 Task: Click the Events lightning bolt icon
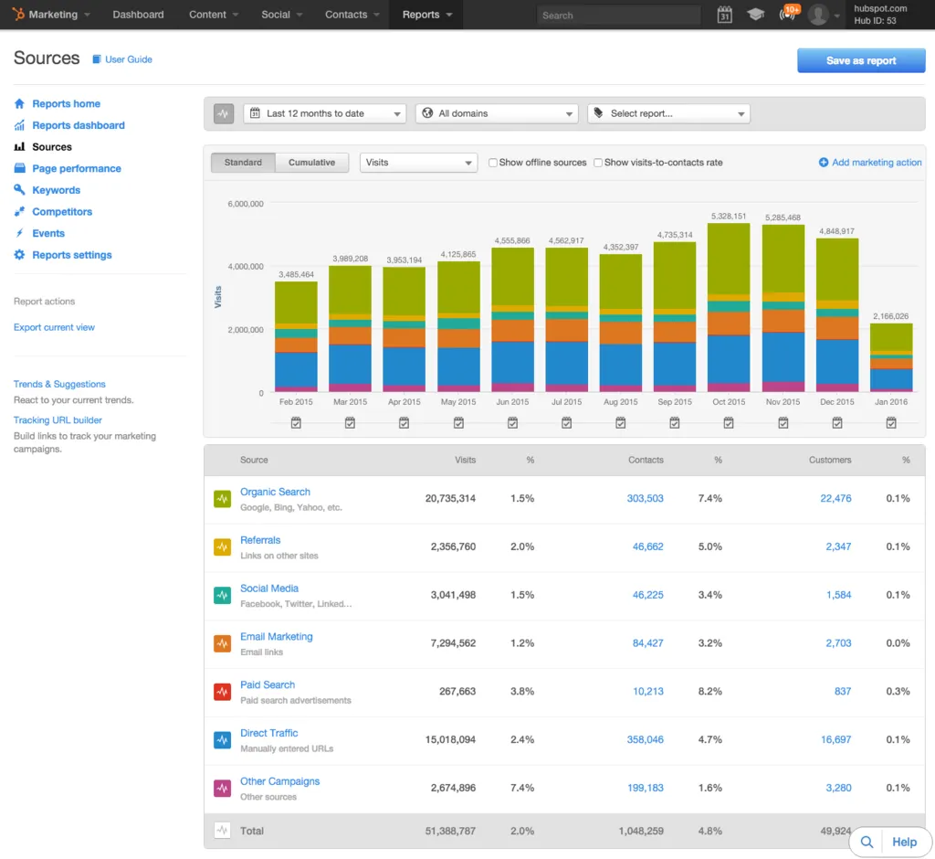click(x=20, y=233)
